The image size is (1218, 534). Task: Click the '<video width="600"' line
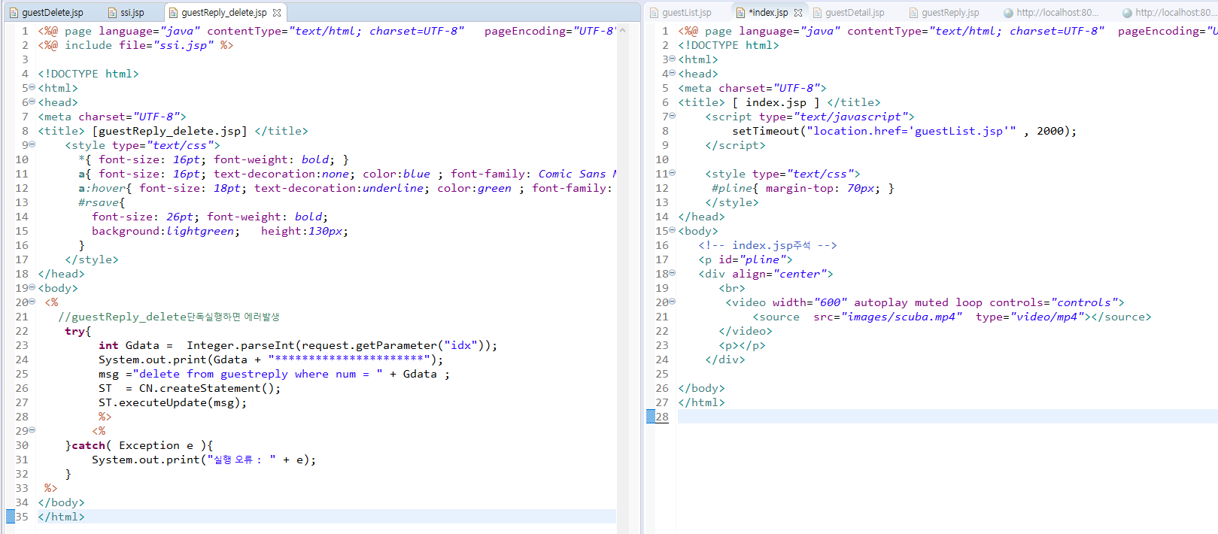click(925, 302)
